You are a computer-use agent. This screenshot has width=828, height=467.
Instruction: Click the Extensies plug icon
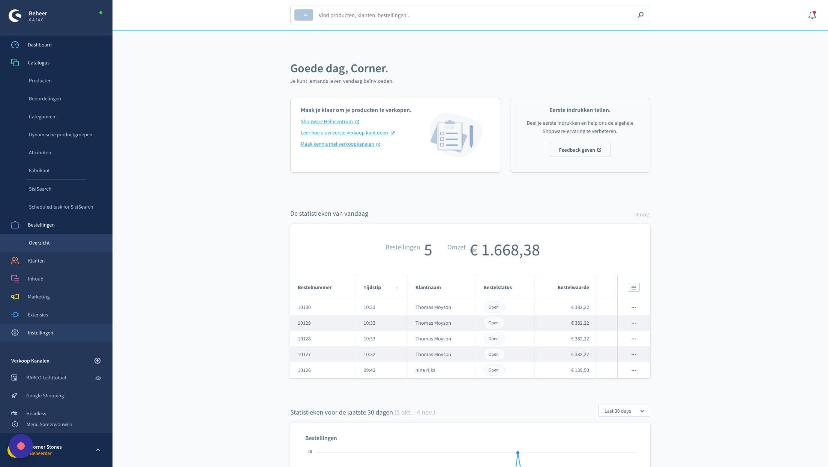(15, 315)
